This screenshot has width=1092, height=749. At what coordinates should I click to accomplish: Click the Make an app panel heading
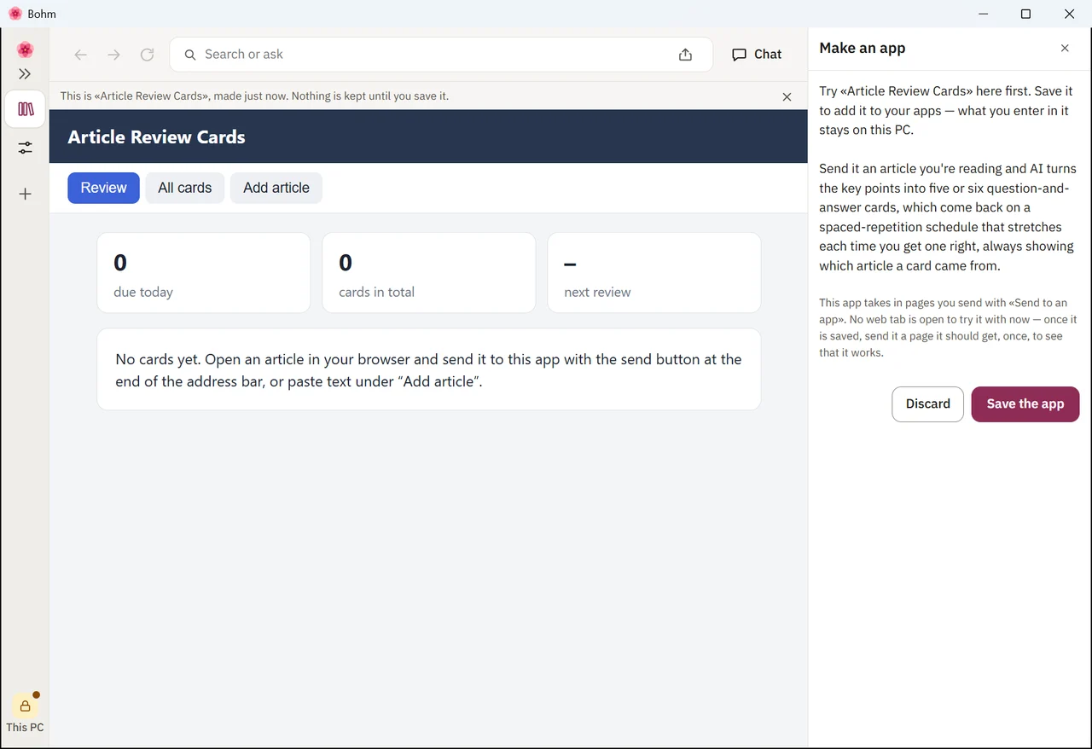coord(862,49)
